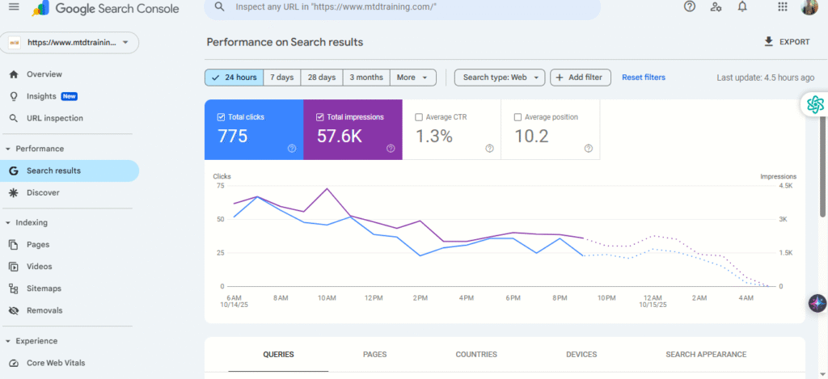Collapse the Indexing section
Image resolution: width=828 pixels, height=379 pixels.
coord(7,223)
